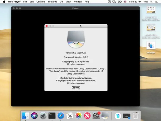Click DVD Player icon in Dock
This screenshot has width=161, height=121.
pyautogui.click(x=105, y=115)
